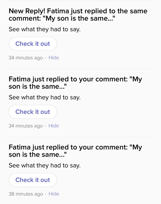Hide the New Reply notification
The height and width of the screenshot is (204, 161).
pos(54,58)
